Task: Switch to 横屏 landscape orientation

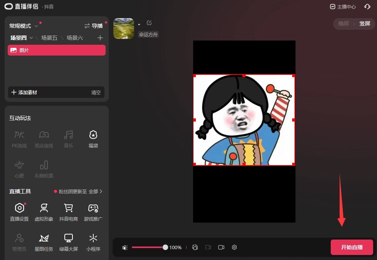Action: [343, 24]
